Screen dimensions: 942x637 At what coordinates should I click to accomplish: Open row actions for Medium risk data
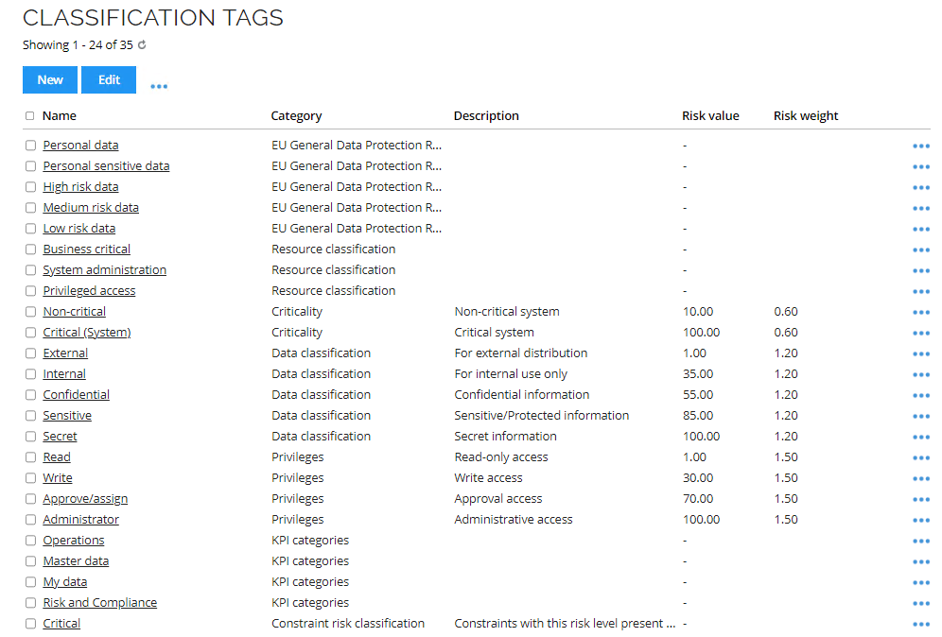pos(920,208)
